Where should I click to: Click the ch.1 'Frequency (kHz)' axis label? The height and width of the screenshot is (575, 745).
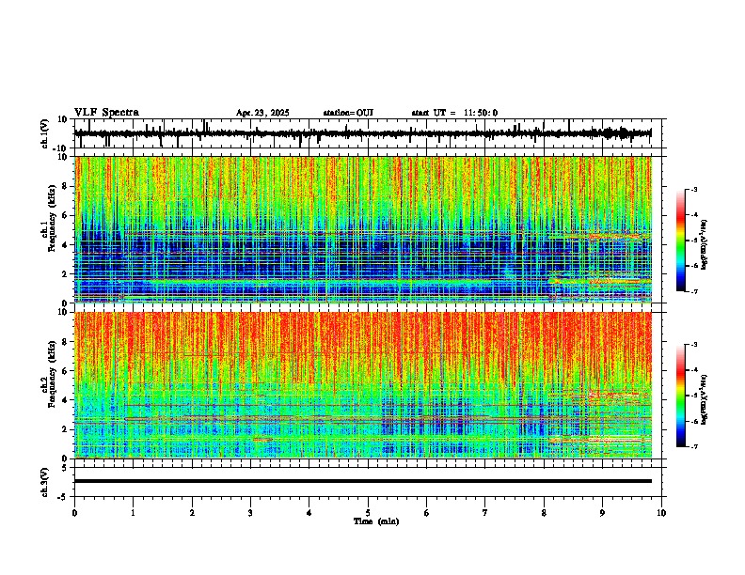point(52,219)
